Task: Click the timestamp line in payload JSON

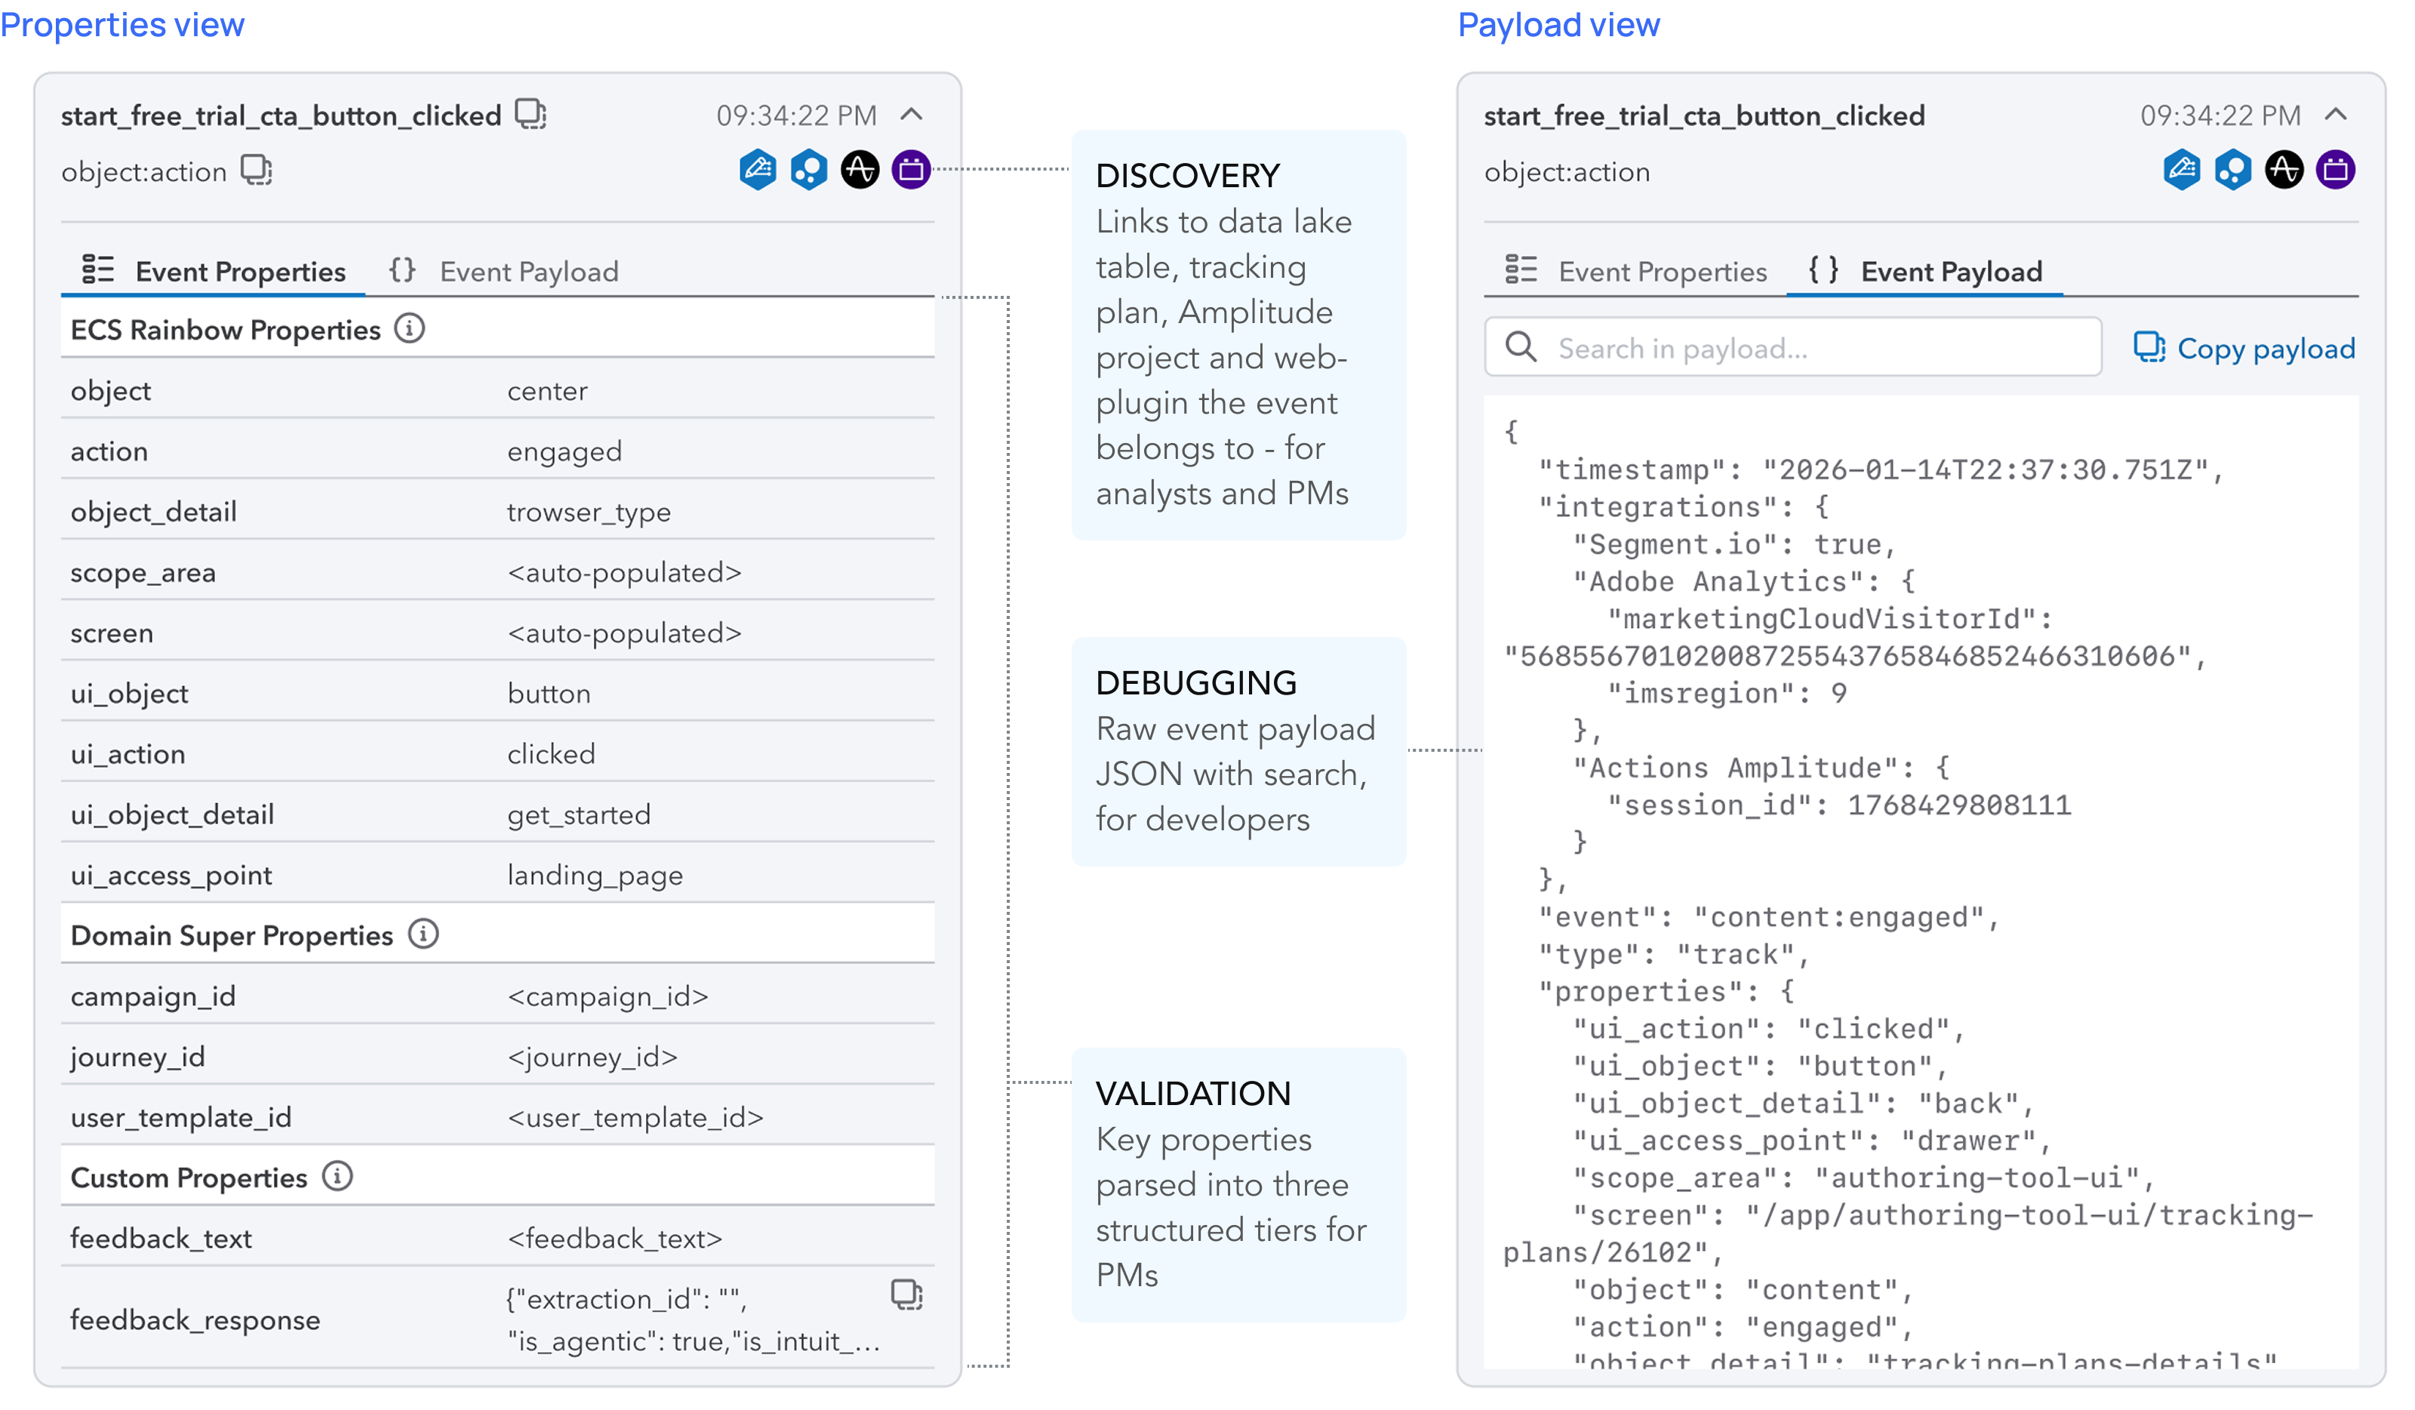Action: 1881,469
